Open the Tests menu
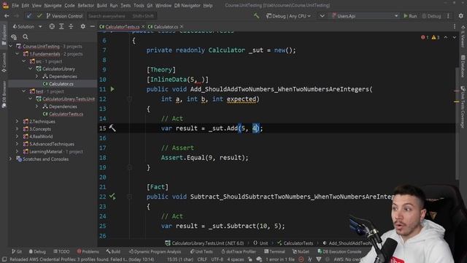 coord(126,5)
